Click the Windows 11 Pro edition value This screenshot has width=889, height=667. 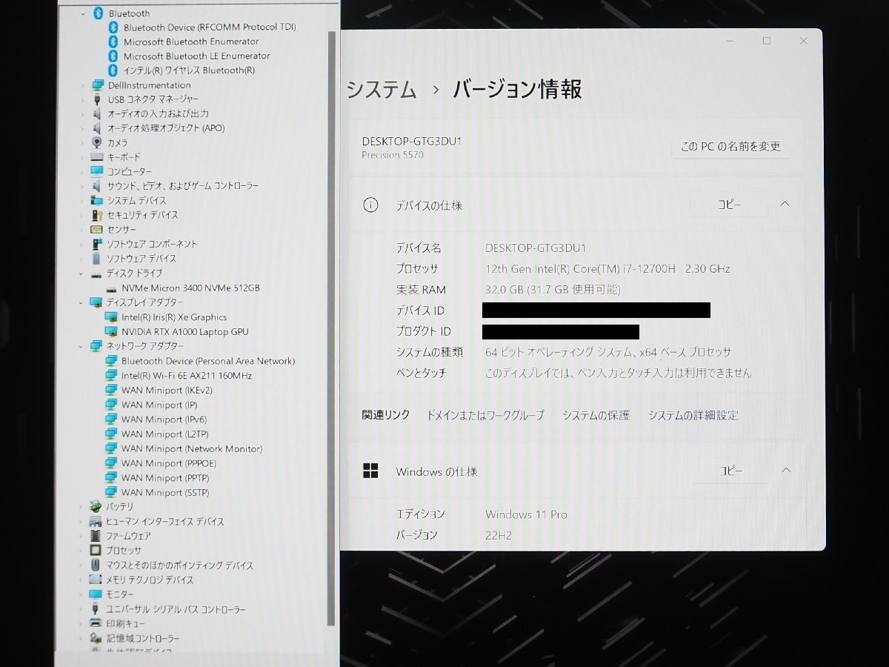526,514
